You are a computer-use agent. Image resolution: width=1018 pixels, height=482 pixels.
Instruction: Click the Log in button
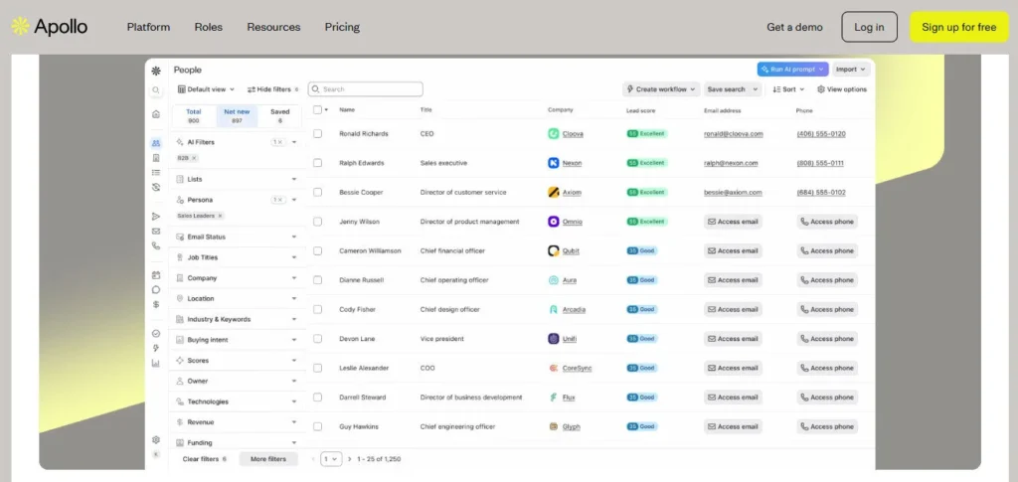[x=869, y=27]
